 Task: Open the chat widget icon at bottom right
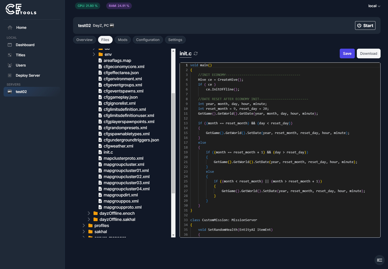(x=379, y=260)
